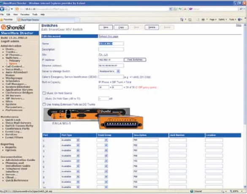Viewport: 247px width, 194px height.
Task: Open Quick Look under Maintenance
Action: 13,120
